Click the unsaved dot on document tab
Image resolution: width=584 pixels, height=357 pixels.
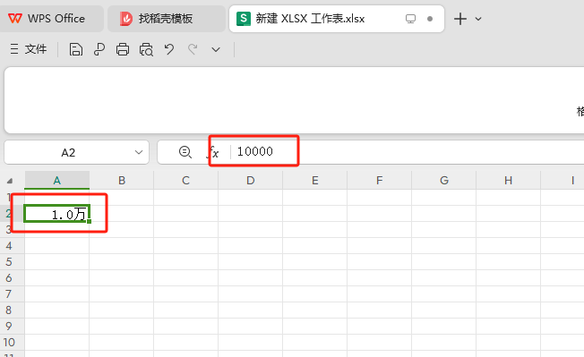pyautogui.click(x=430, y=19)
